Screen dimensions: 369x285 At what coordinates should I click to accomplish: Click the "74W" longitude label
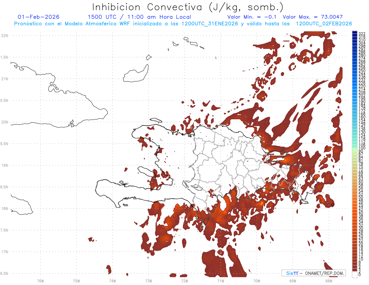pos(113,280)
